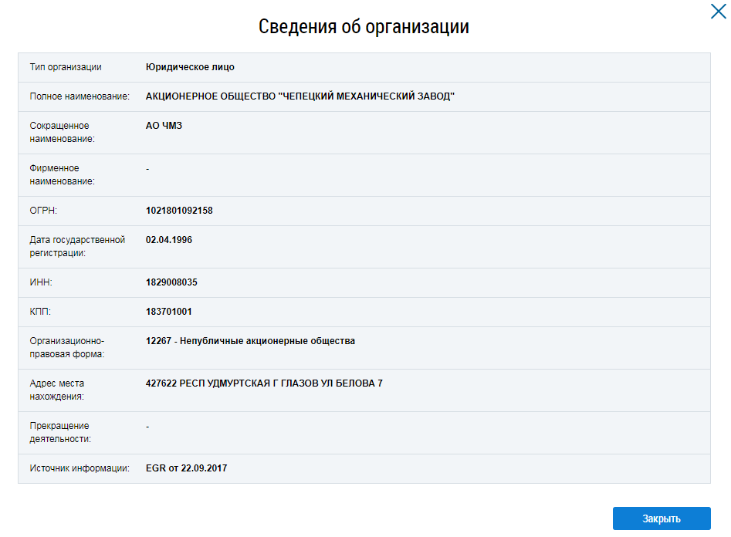Close the dialog with the X icon
The width and height of the screenshot is (731, 537).
tap(718, 12)
